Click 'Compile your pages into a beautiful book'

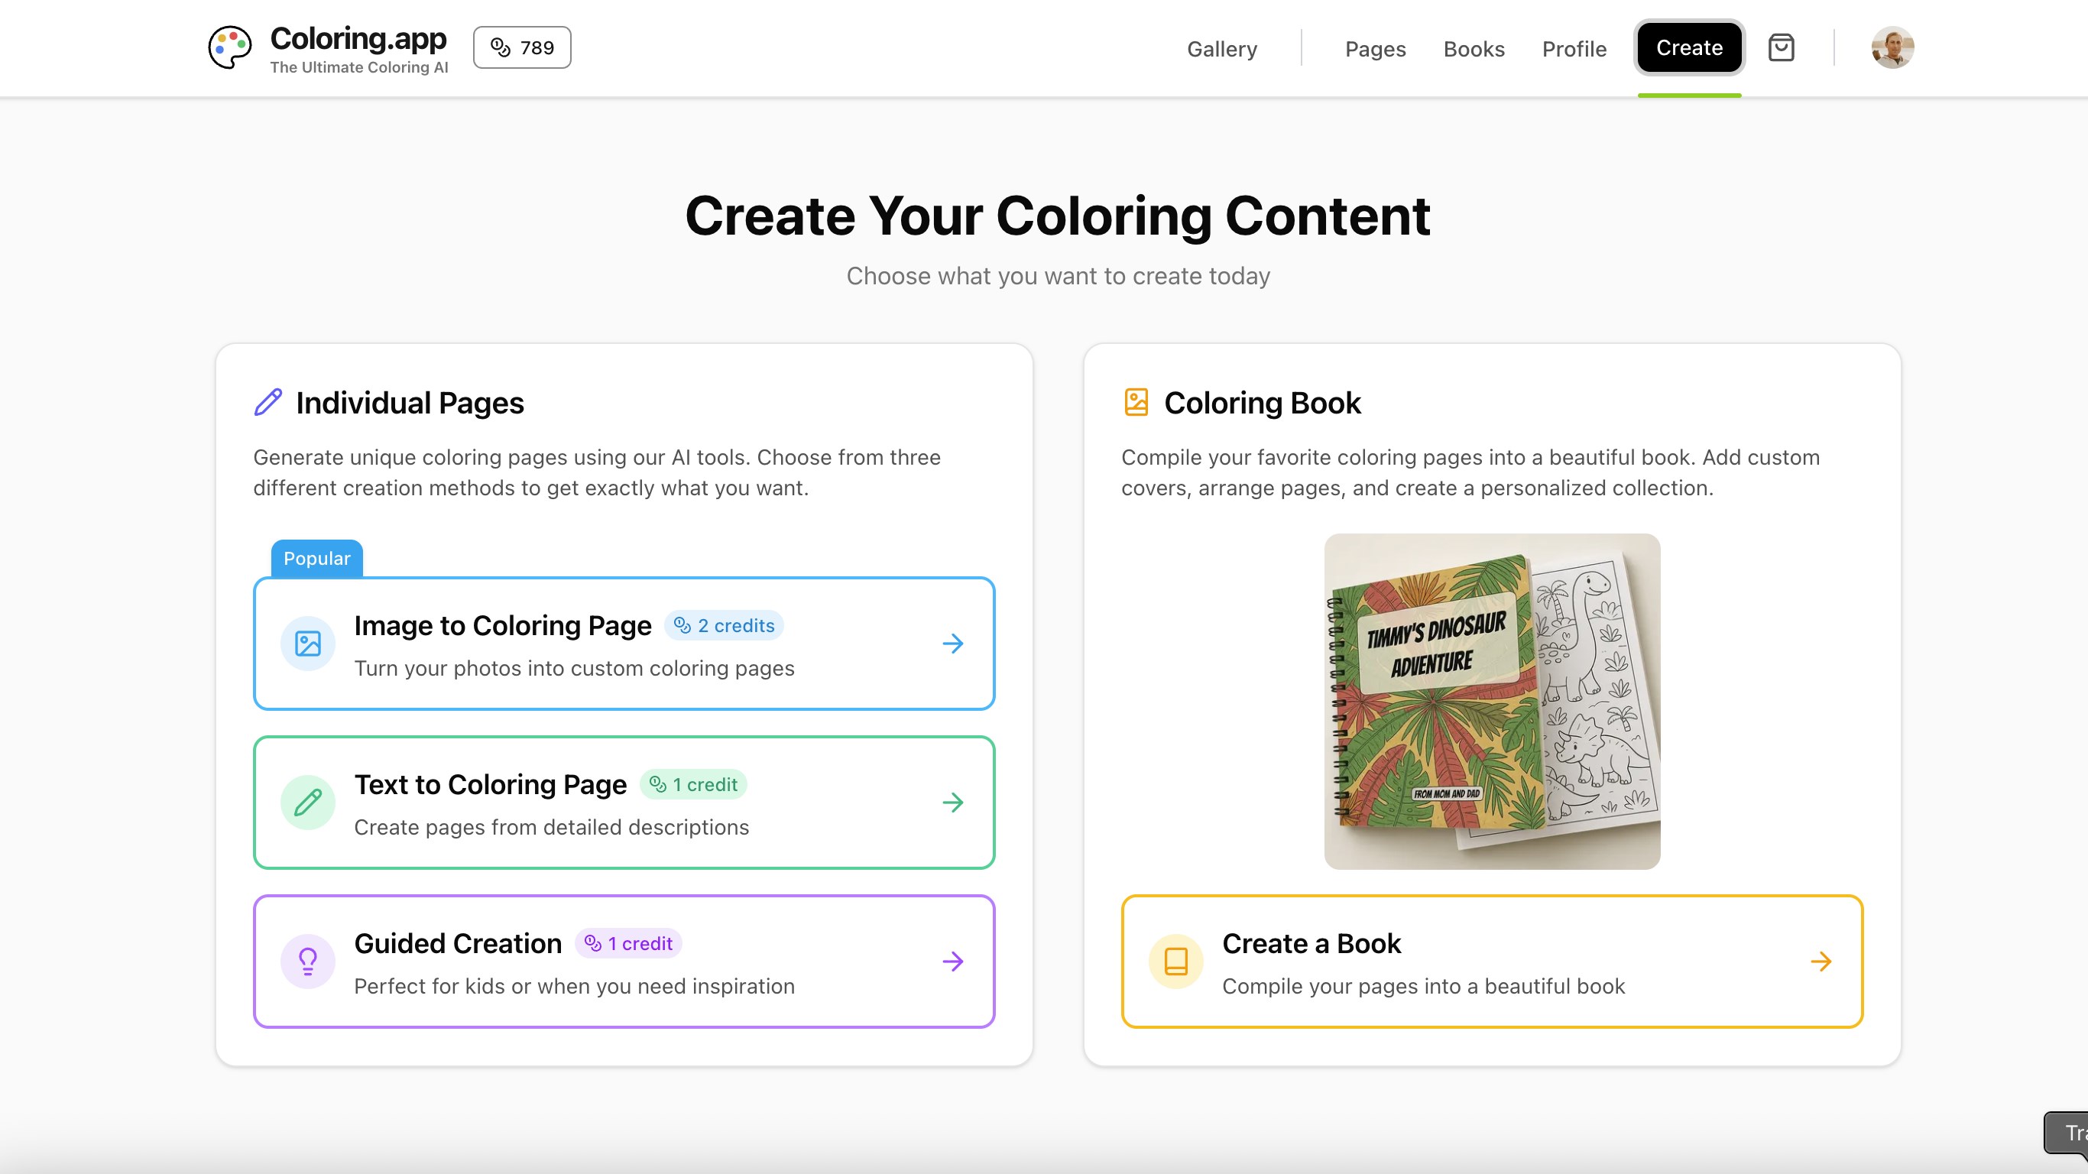(1423, 986)
